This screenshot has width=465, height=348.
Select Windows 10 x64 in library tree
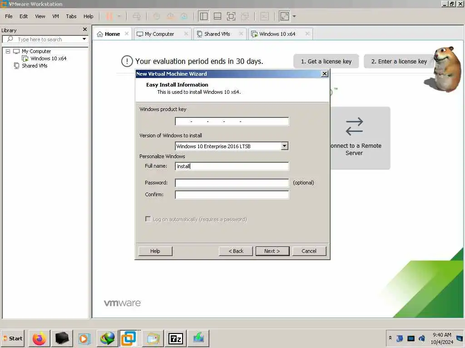coord(48,58)
